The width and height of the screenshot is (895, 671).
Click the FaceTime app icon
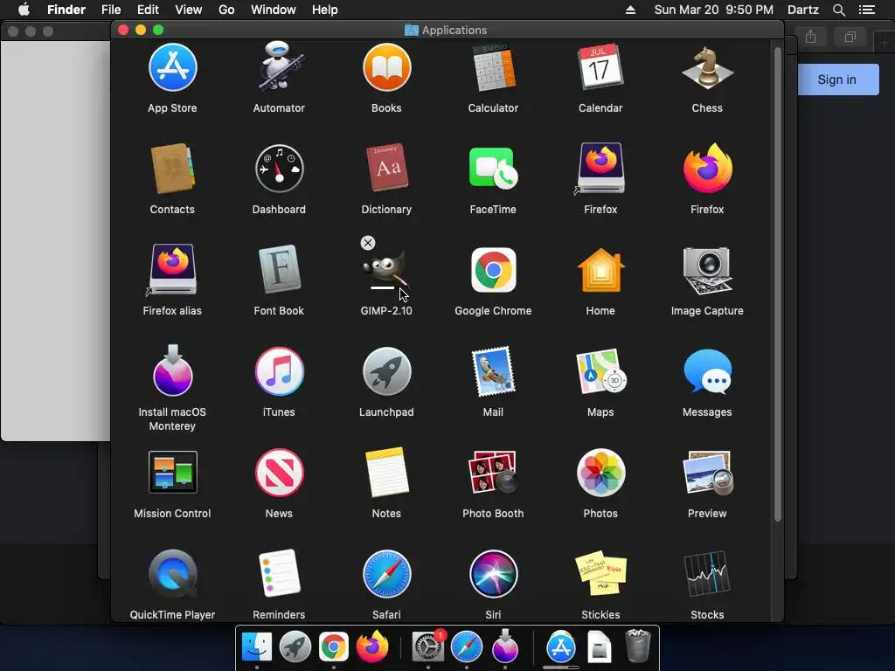click(493, 169)
